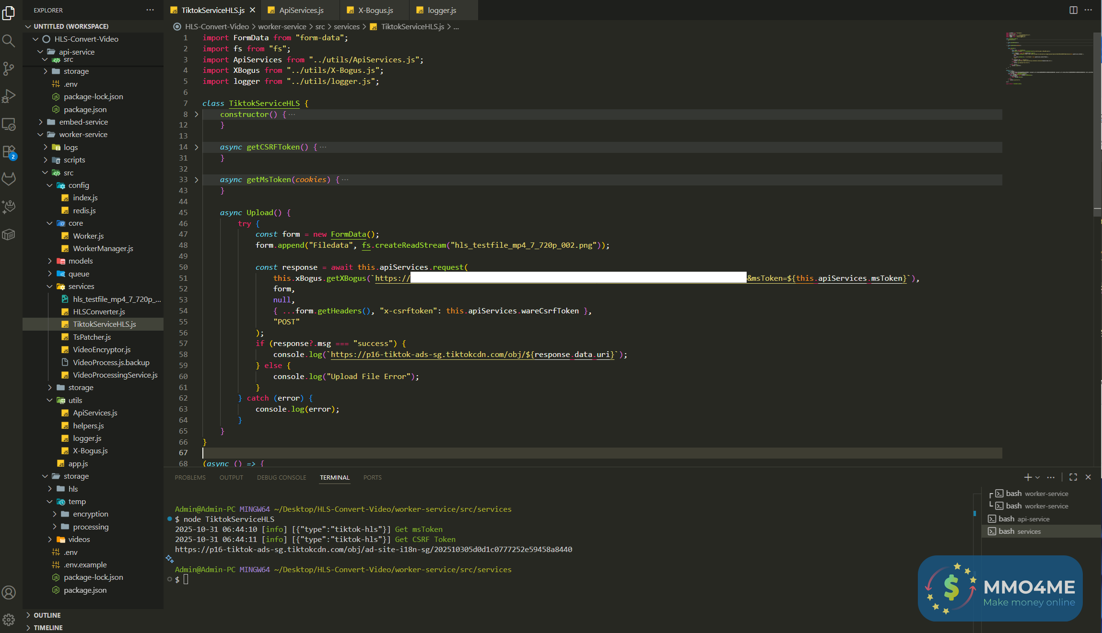Open the Extensions view with badge
Viewport: 1102px width, 633px height.
(x=9, y=152)
